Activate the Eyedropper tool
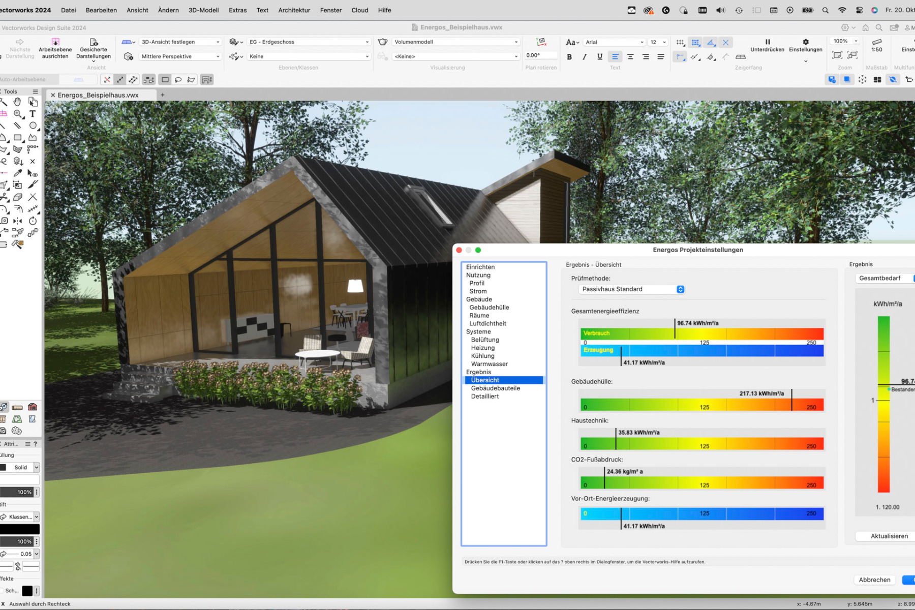 [18, 173]
